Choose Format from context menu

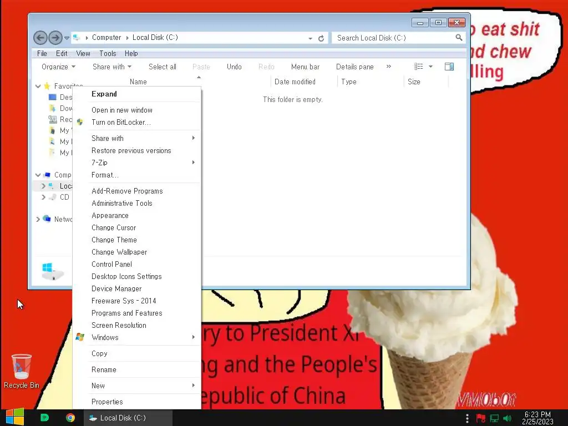[x=137, y=175]
